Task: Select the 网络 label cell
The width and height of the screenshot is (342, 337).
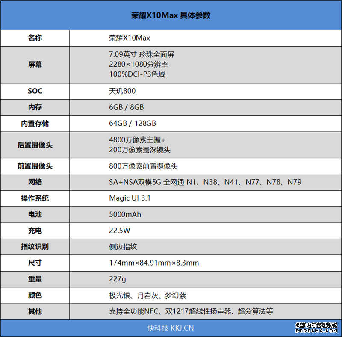Action: 35,182
